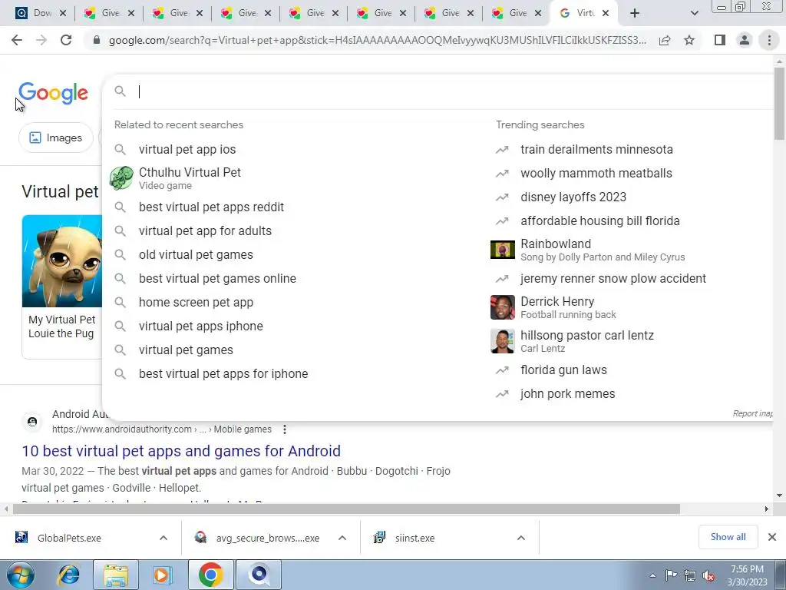786x590 pixels.
Task: Click the Rainbowland song thumbnail
Action: pos(502,250)
